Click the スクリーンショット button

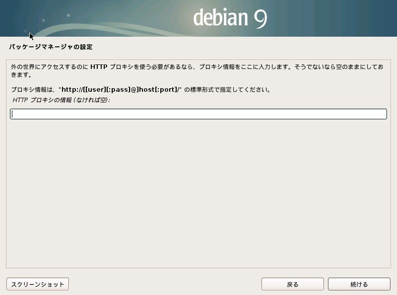38,284
